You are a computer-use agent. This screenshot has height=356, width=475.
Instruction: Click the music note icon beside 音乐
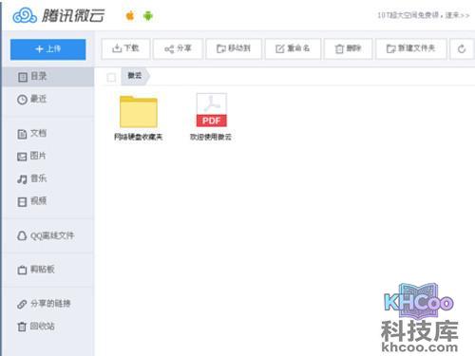click(22, 179)
